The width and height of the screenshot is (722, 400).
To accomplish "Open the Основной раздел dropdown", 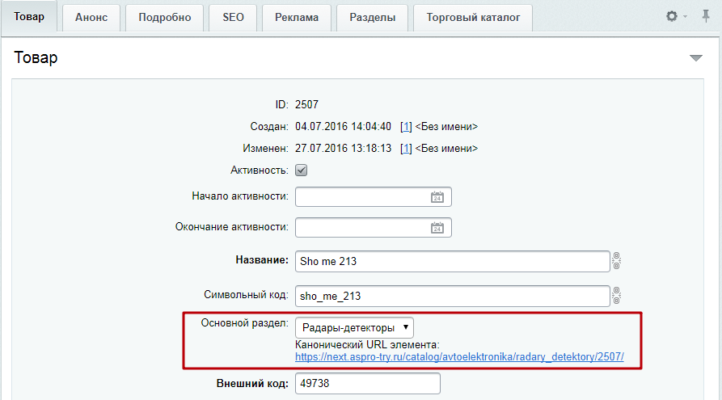I will (x=353, y=327).
